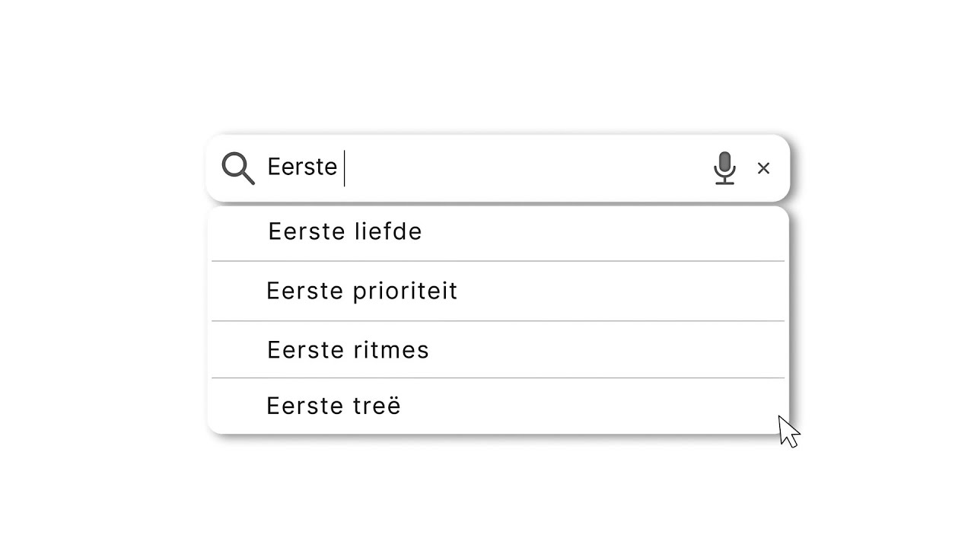Place cursor after "Eerste" in the search field
This screenshot has width=974, height=548.
[x=342, y=167]
